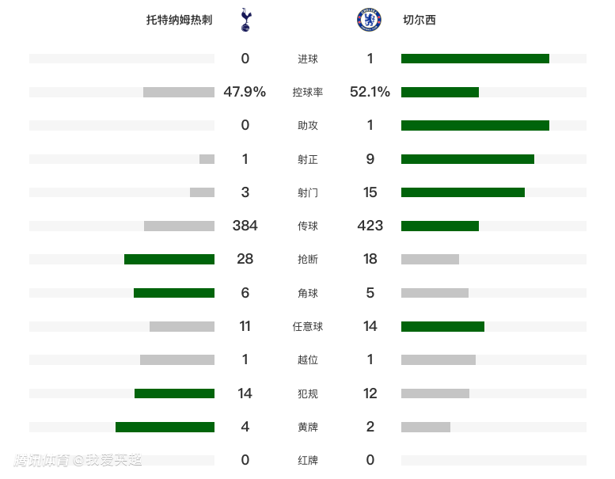This screenshot has width=615, height=479.
Task: Click the 助攻 row label
Action: tap(308, 125)
